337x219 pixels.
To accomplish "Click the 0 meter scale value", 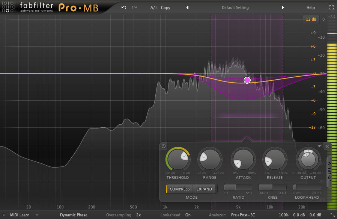I will [323, 19].
